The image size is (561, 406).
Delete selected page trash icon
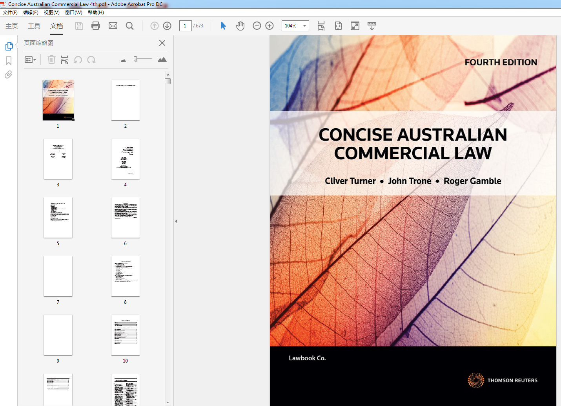(51, 60)
